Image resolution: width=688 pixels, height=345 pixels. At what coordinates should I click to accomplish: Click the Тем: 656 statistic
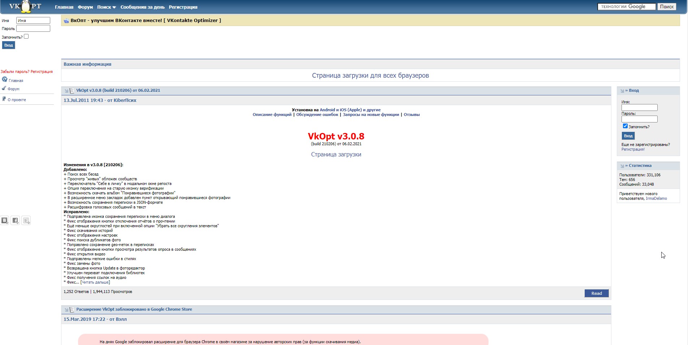click(627, 180)
